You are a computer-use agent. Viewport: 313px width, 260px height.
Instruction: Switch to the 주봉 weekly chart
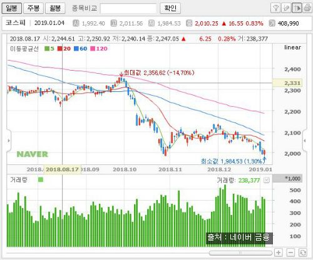[33, 8]
